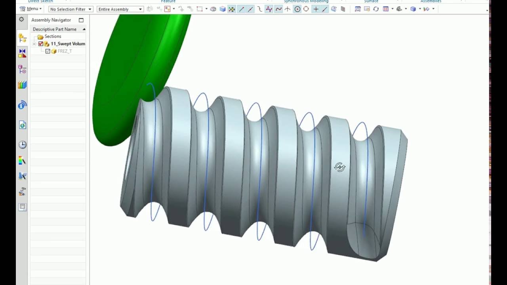Click the blue cube view orientation icon
507x285 pixels.
coord(413,9)
